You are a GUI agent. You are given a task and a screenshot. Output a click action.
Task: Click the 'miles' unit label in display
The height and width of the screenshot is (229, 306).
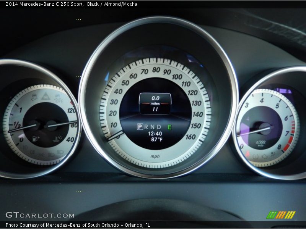[155, 103]
